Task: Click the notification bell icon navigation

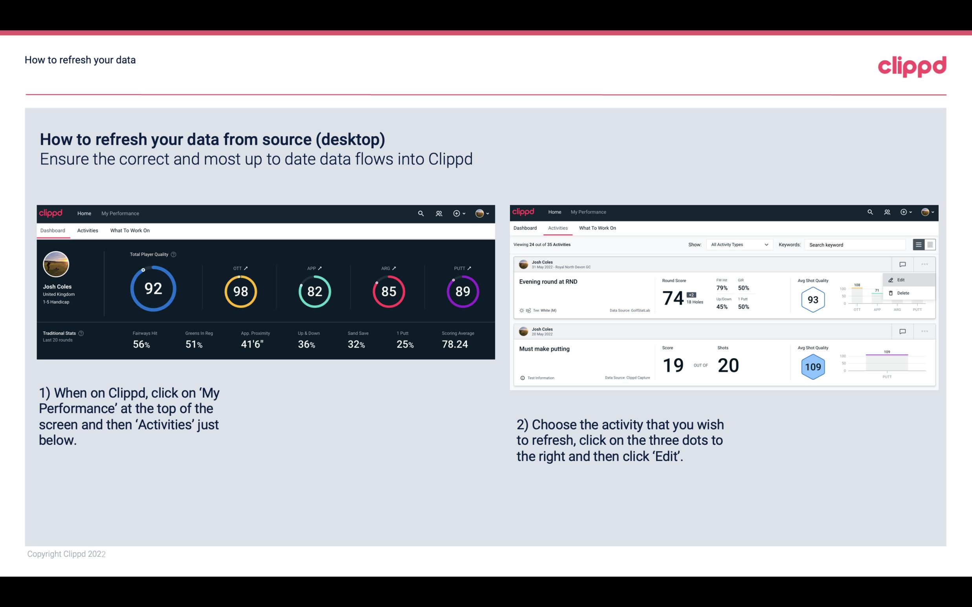Action: click(x=438, y=213)
